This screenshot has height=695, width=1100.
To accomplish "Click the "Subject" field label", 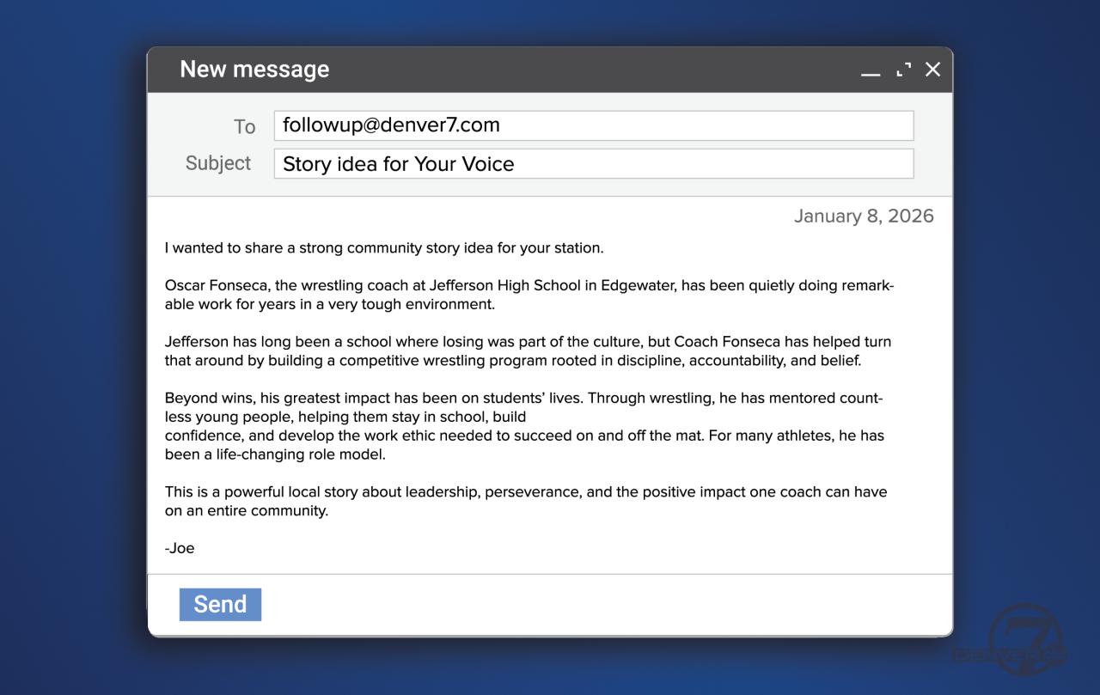I will click(218, 163).
